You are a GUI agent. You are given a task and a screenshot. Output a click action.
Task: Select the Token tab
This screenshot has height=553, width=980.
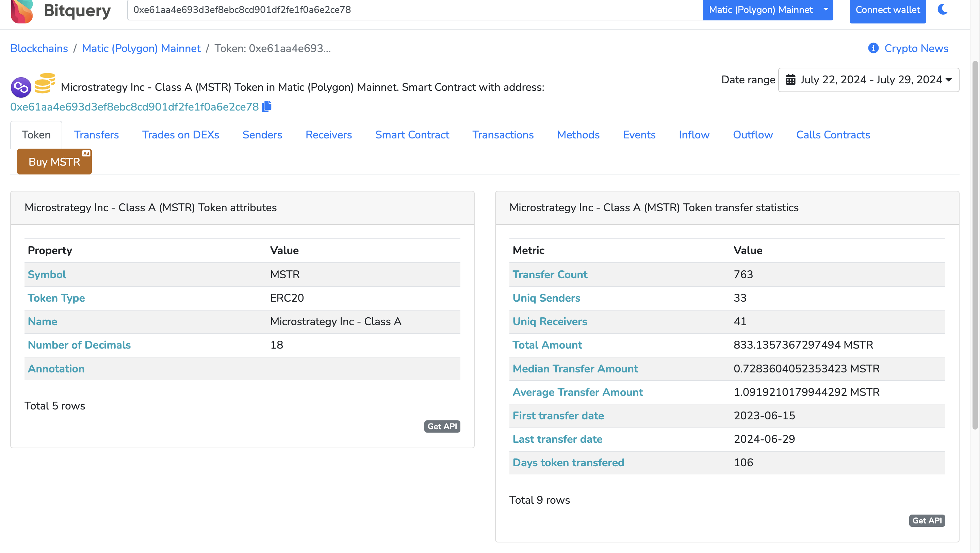(x=36, y=135)
